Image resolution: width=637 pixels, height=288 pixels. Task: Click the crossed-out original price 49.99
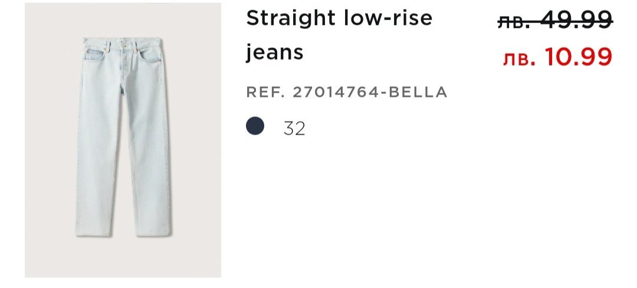point(578,21)
